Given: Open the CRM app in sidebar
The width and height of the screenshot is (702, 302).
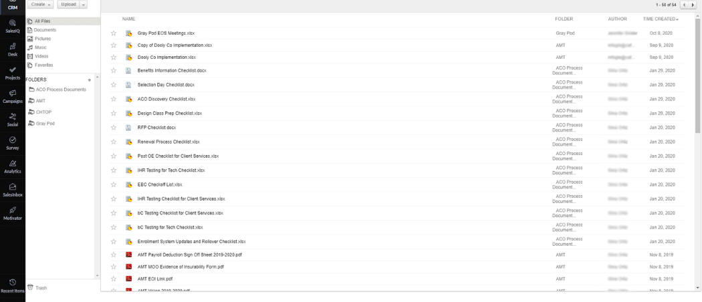Looking at the screenshot, I should pyautogui.click(x=13, y=5).
